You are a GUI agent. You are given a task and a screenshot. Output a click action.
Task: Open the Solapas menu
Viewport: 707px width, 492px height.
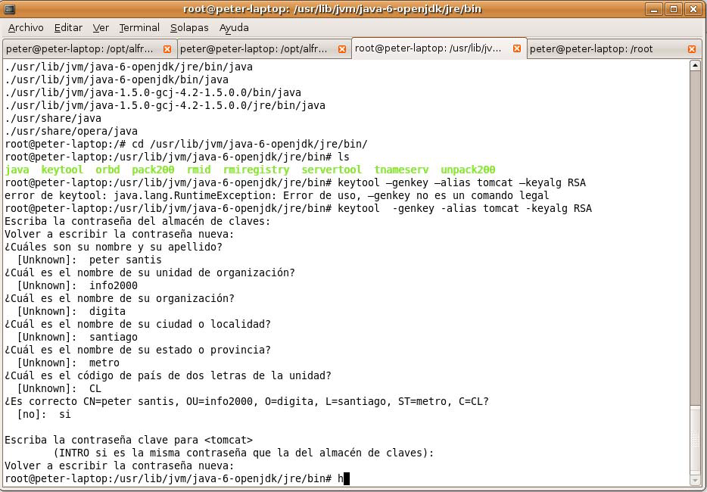point(189,27)
